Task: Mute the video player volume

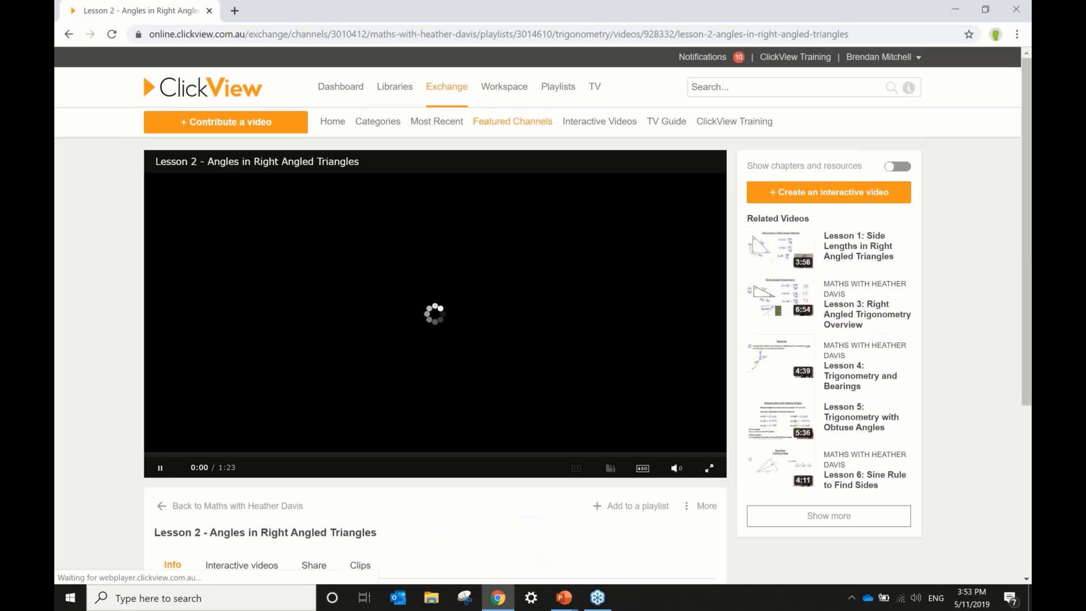Action: pos(676,468)
